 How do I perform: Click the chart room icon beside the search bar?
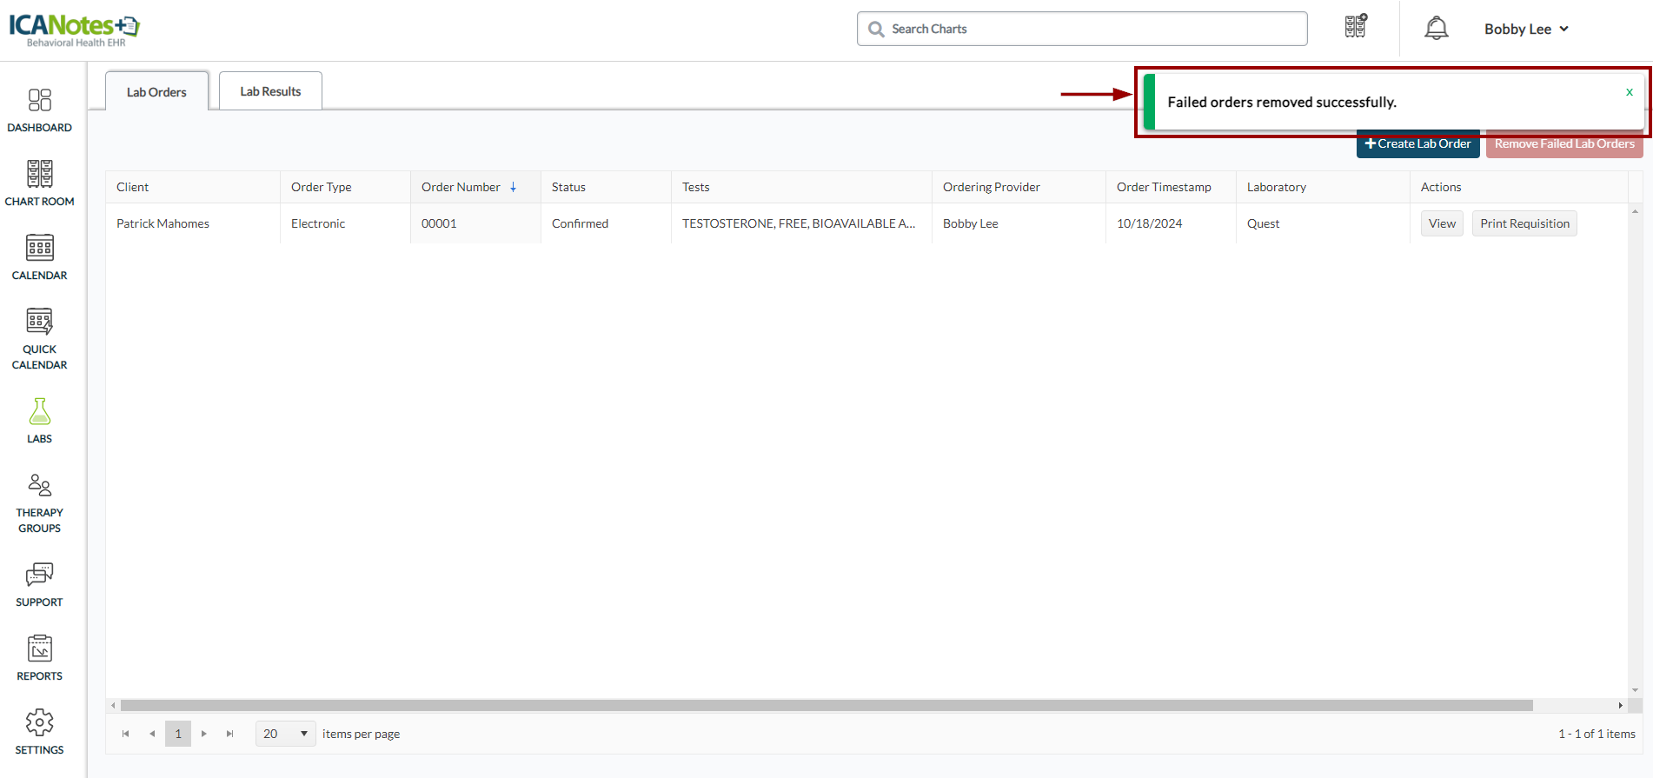(1356, 27)
